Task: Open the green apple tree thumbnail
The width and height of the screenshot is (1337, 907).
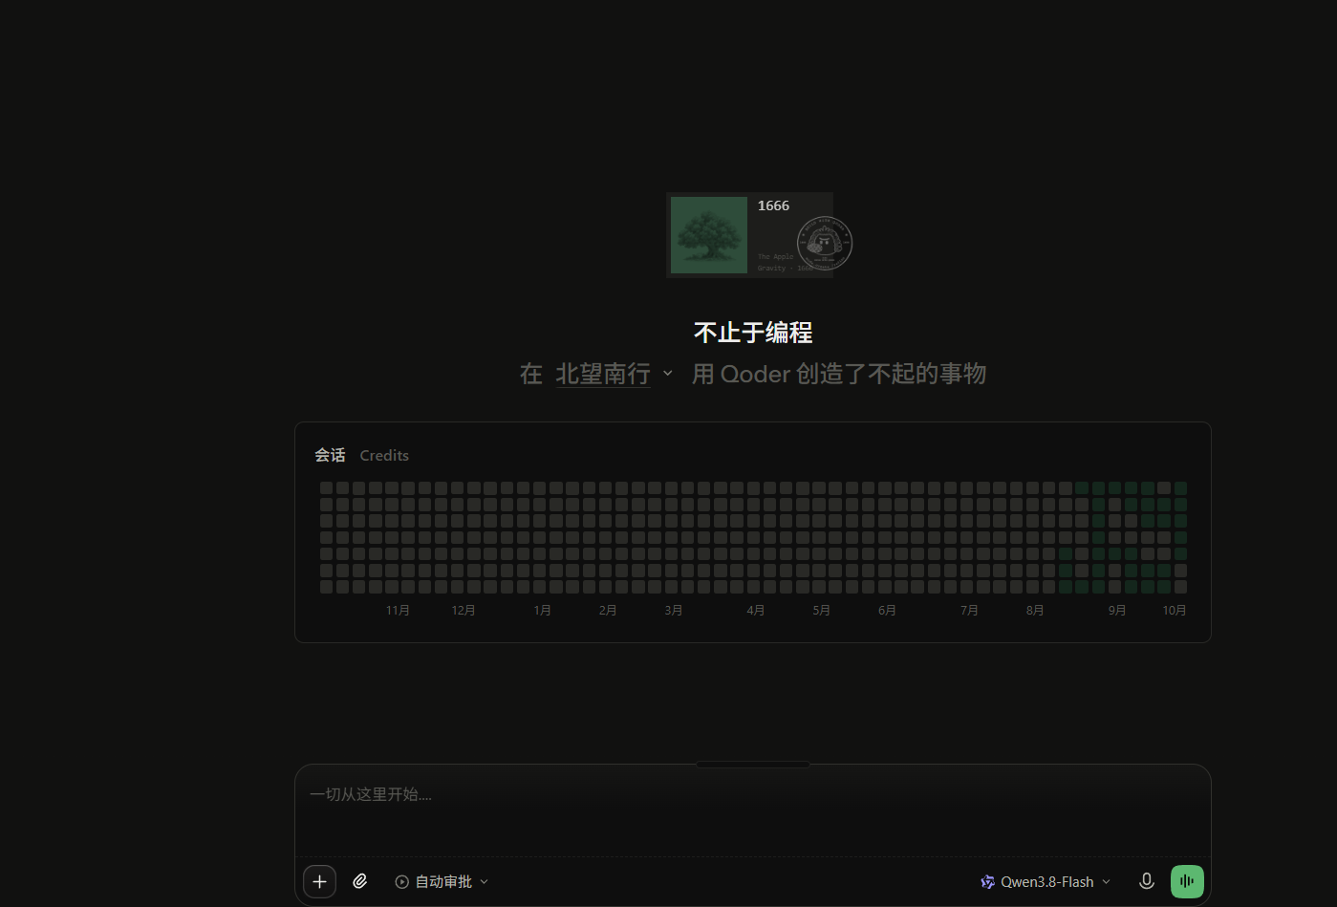Action: (x=709, y=235)
